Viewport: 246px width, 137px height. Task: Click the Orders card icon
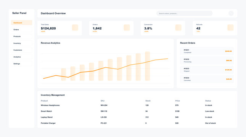[x=127, y=27]
